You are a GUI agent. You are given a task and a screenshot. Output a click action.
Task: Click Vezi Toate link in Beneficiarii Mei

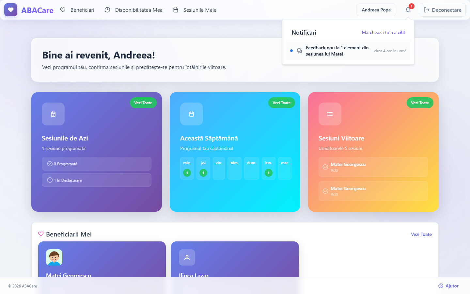pyautogui.click(x=421, y=234)
